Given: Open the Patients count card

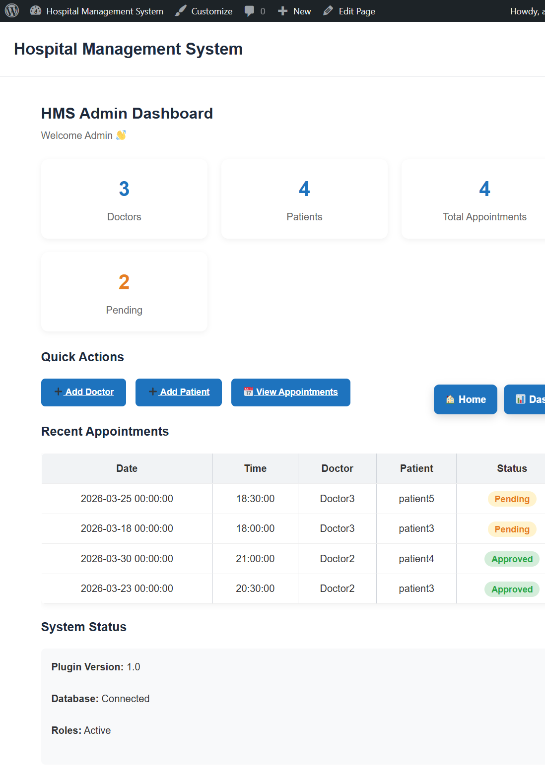Looking at the screenshot, I should (304, 199).
